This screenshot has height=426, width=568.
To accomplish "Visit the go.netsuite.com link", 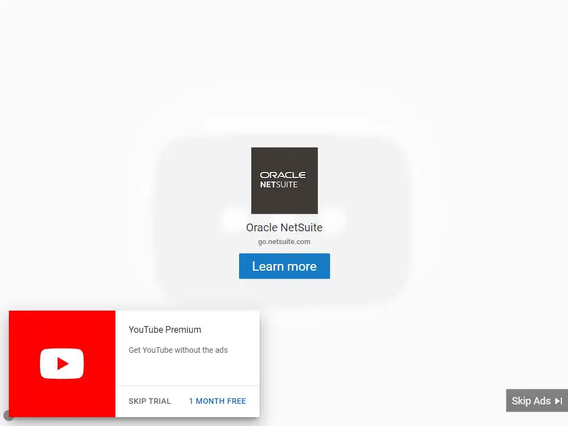I will pyautogui.click(x=285, y=242).
